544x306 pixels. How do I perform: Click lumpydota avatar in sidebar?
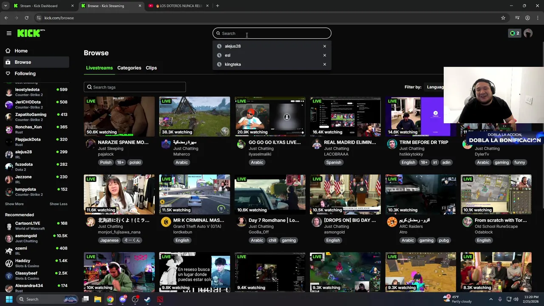point(9,192)
